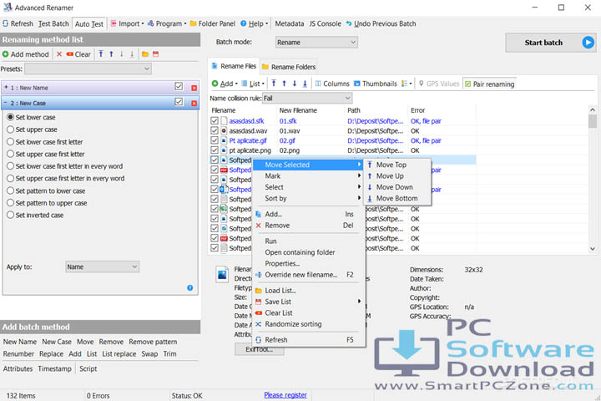The image size is (601, 401).
Task: Click Test Batch button
Action: pos(53,23)
